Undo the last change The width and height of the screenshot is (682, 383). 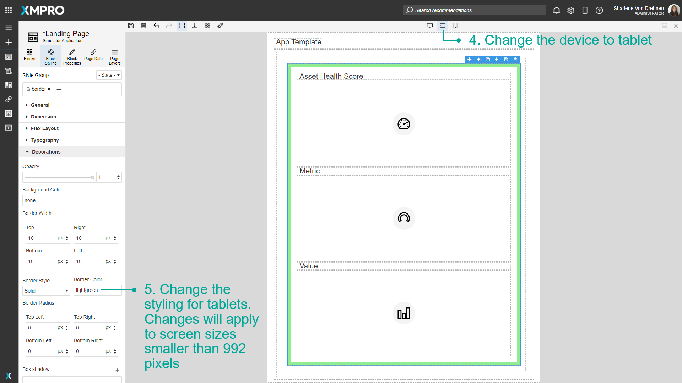click(x=156, y=26)
